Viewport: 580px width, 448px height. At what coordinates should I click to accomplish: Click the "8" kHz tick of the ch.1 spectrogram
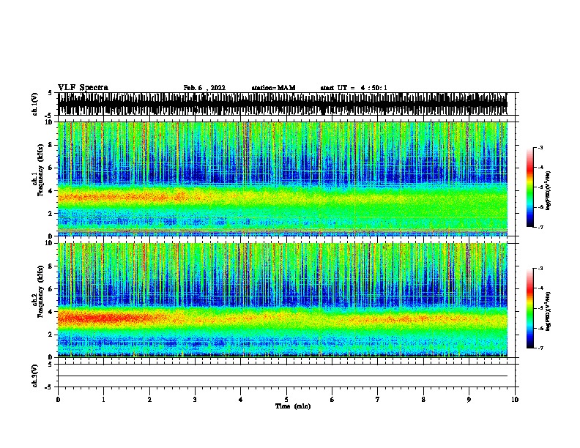51,145
